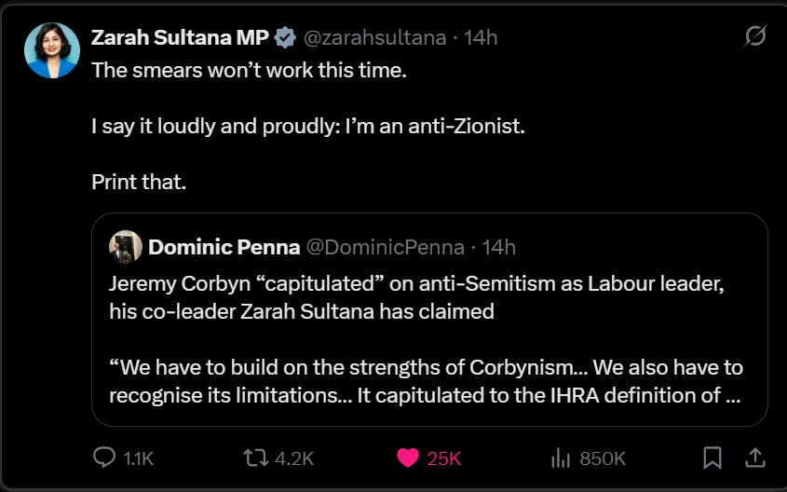Click the 14h timestamp beside @DominicPenna
Image resolution: width=787 pixels, height=492 pixels.
tap(498, 247)
